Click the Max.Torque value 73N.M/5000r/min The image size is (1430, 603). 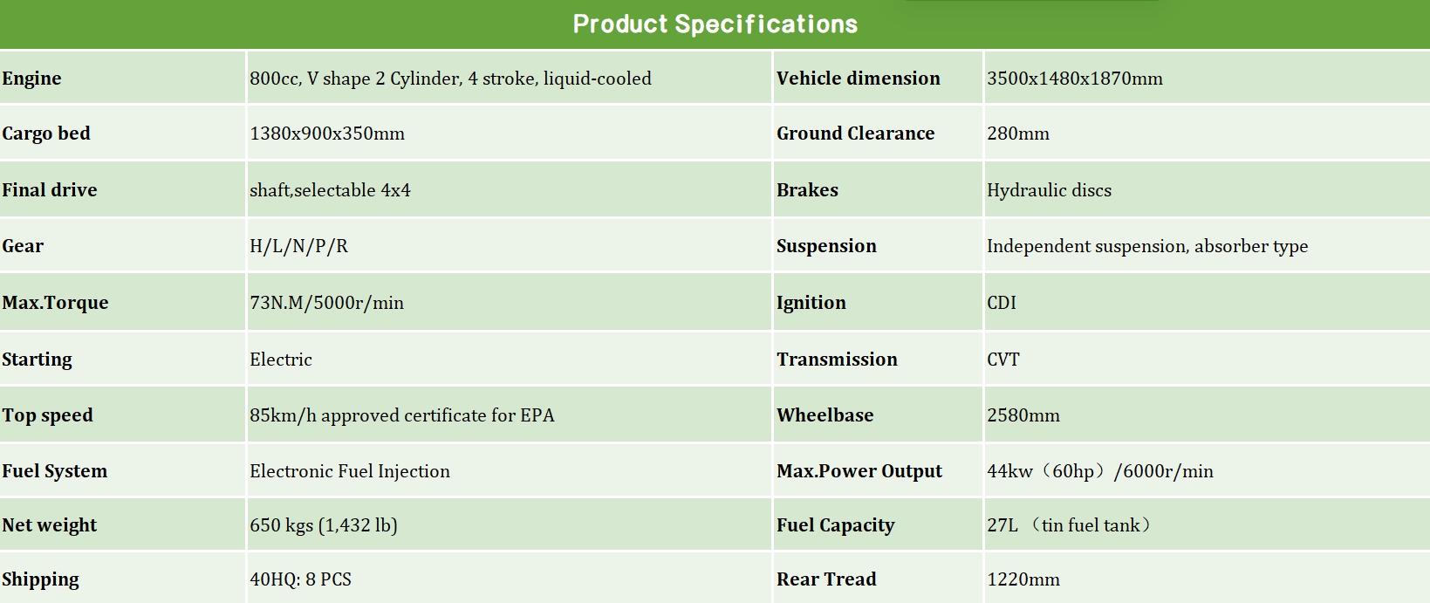(x=326, y=303)
